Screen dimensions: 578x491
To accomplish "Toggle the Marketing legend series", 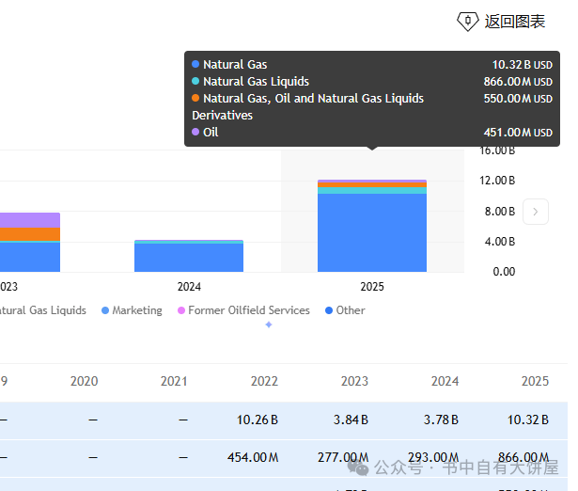I will 136,310.
